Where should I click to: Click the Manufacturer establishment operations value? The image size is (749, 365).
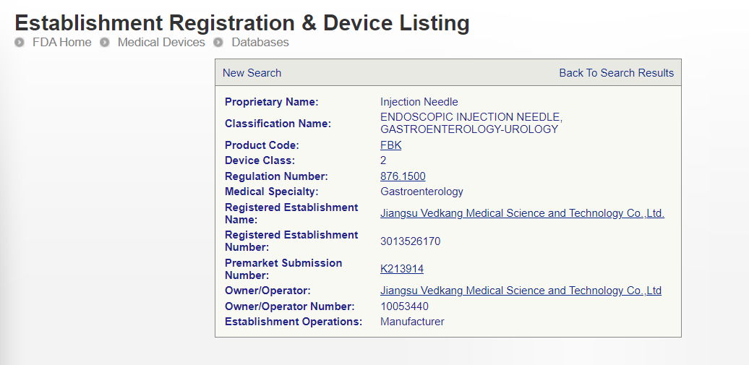pos(412,322)
